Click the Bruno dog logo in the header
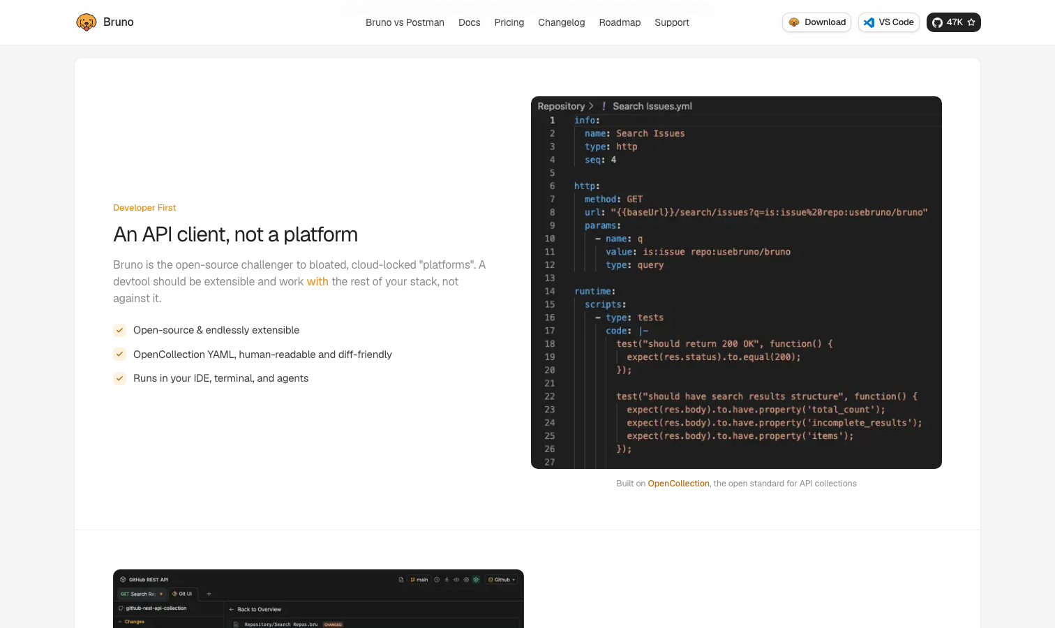The width and height of the screenshot is (1055, 628). point(87,22)
